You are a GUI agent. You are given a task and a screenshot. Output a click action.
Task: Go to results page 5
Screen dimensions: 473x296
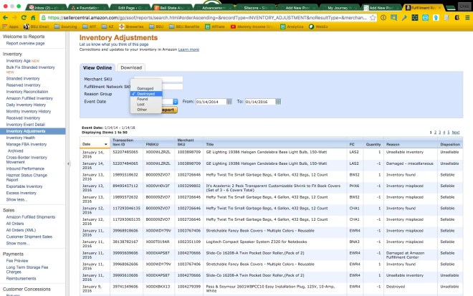(448, 133)
